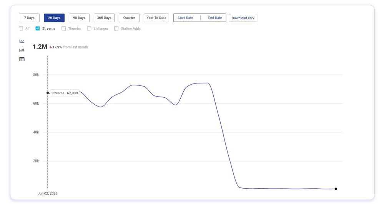
Task: Select the Quarter range
Action: coord(129,18)
